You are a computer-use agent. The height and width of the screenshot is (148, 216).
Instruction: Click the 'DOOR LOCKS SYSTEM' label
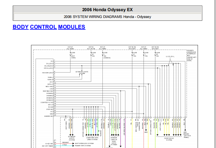(x=169, y=139)
